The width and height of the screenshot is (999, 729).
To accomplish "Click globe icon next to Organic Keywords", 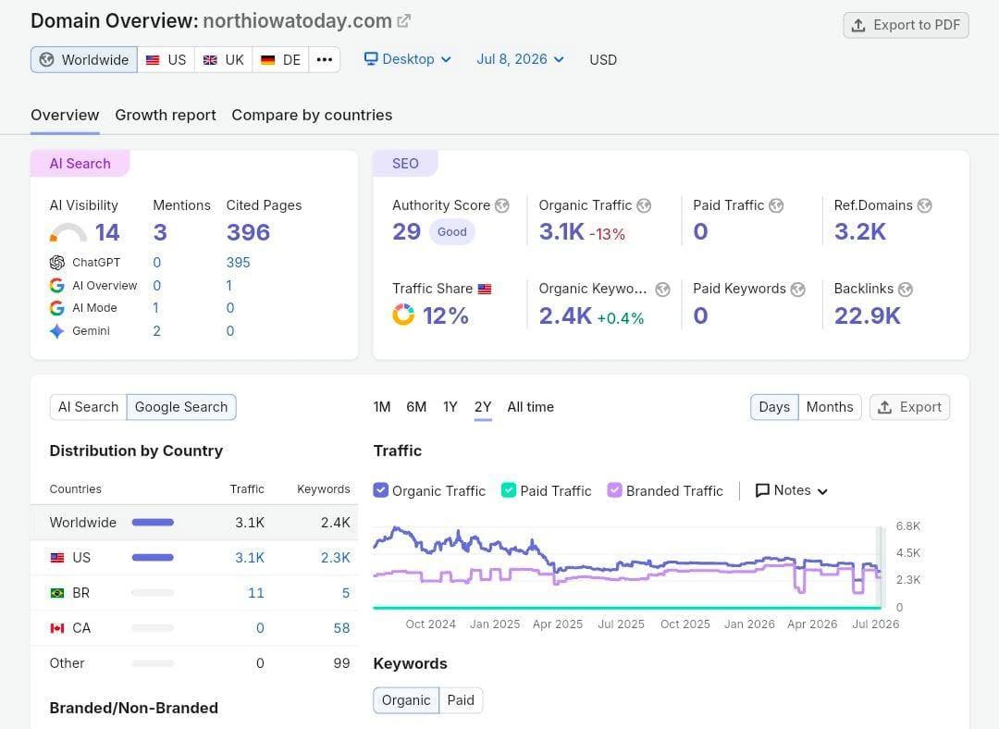I will [662, 290].
